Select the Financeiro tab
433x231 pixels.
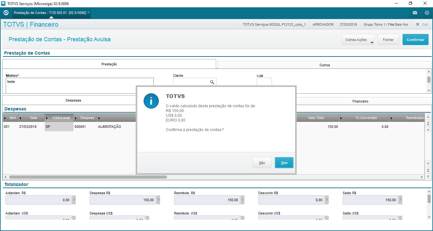click(360, 102)
